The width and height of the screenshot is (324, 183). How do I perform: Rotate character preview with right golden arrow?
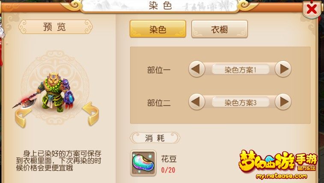(91, 114)
